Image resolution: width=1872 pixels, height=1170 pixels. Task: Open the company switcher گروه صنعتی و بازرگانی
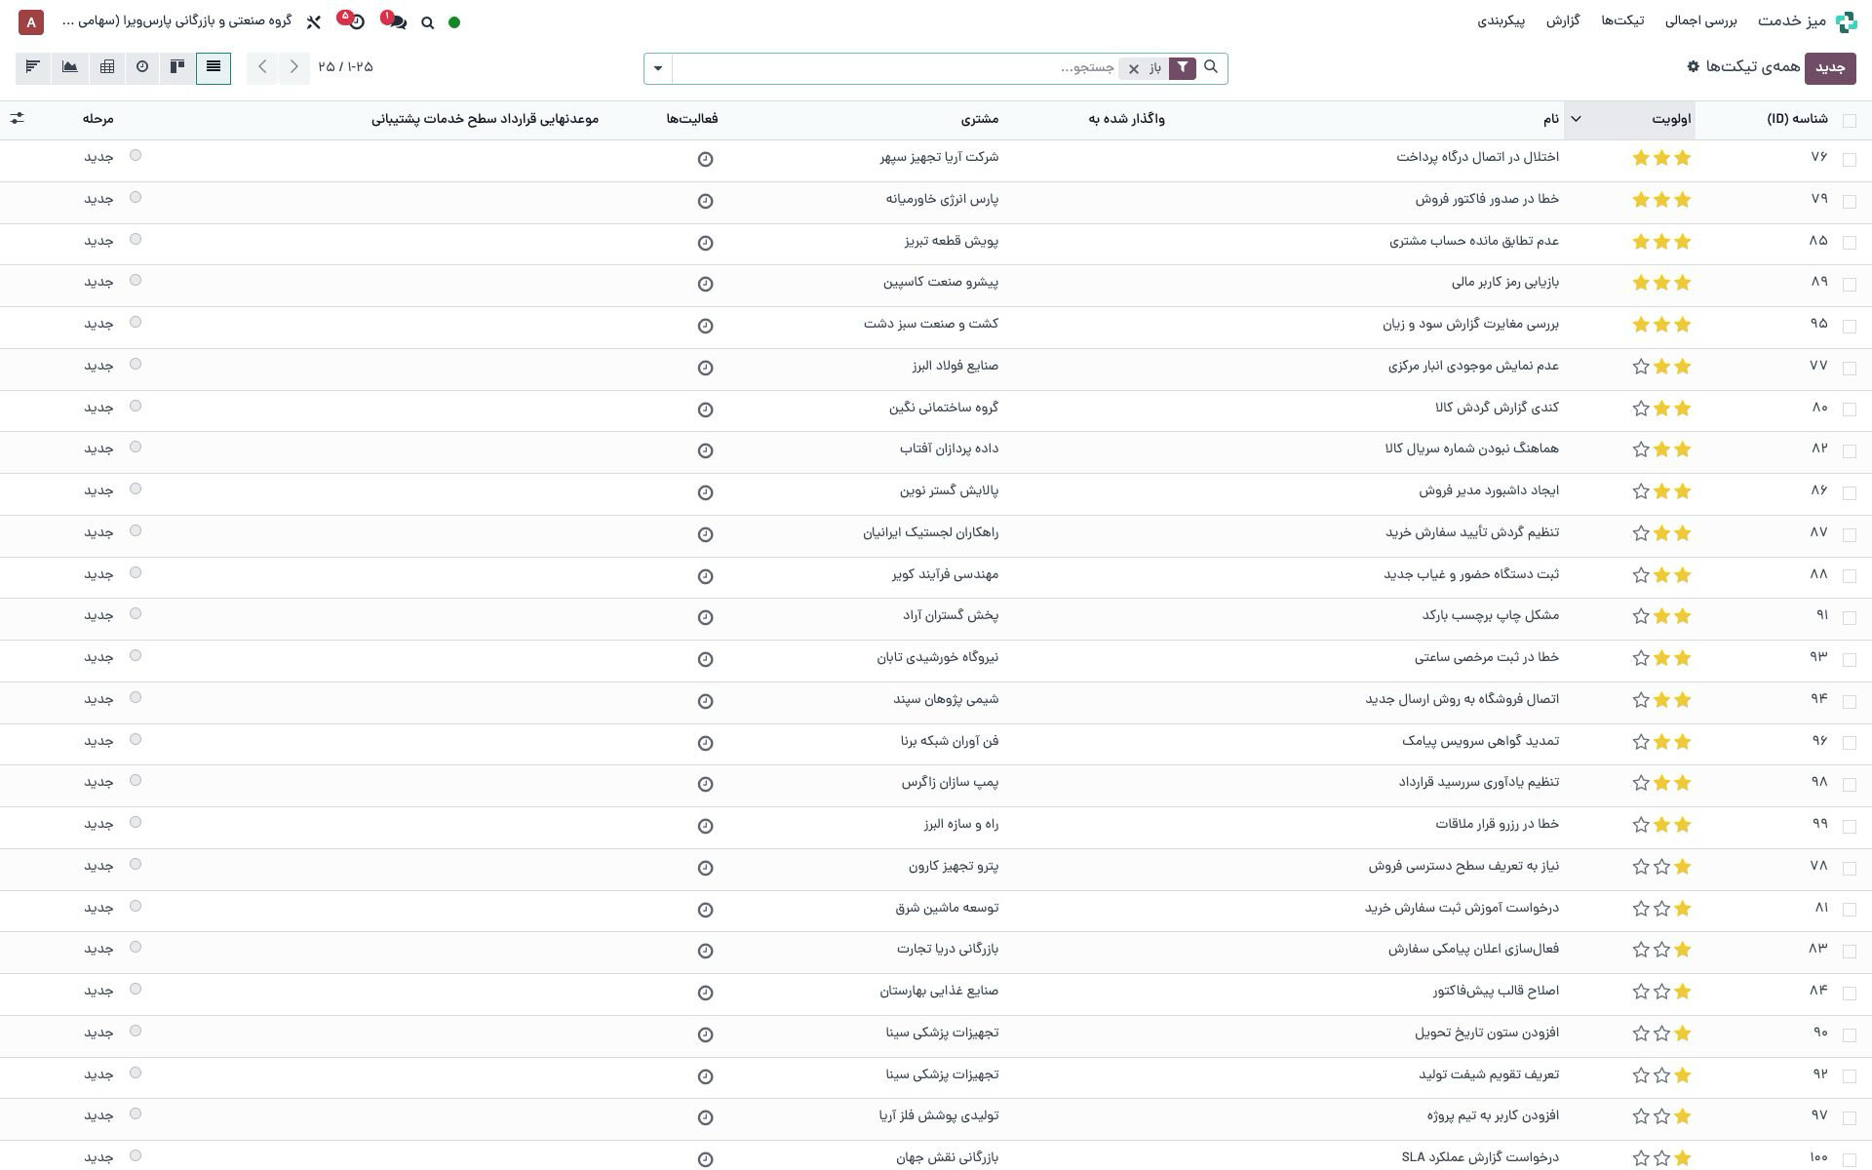(x=176, y=20)
